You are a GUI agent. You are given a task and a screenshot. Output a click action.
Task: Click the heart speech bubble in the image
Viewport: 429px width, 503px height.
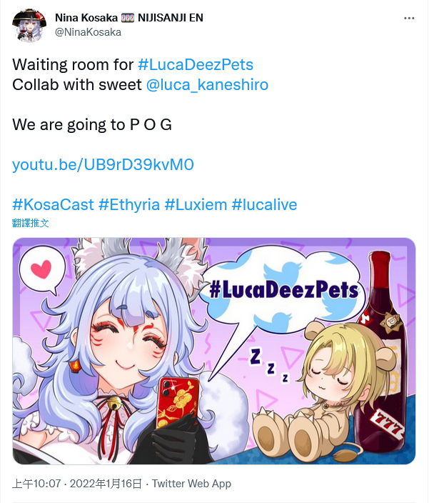point(41,269)
